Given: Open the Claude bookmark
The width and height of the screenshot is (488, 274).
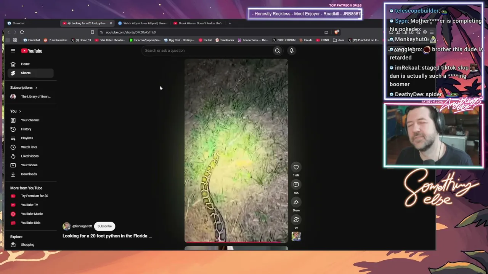Looking at the screenshot, I should coord(306,40).
